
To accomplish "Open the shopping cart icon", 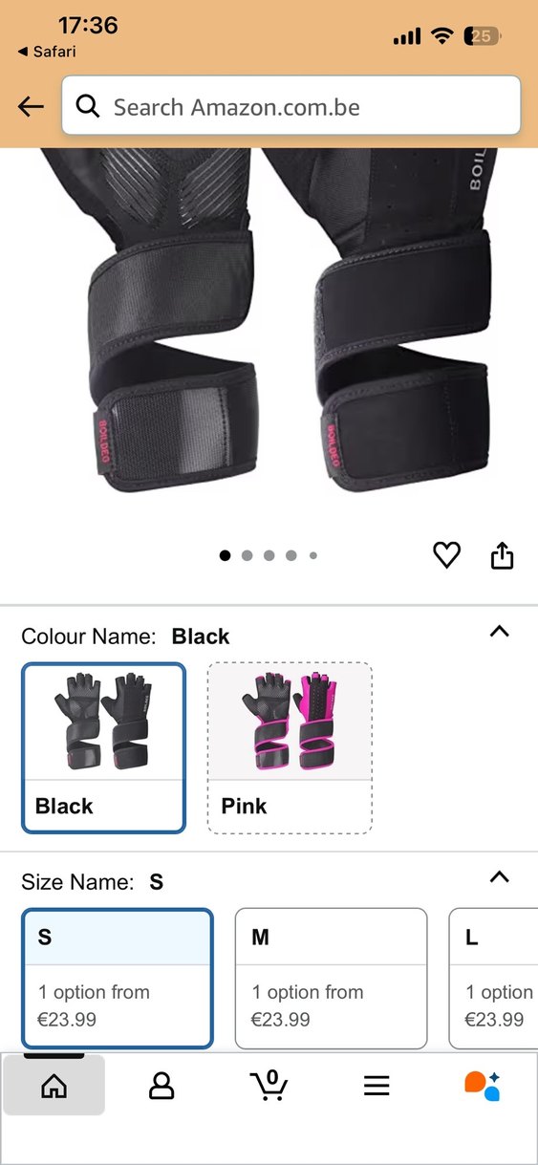I will tap(269, 1085).
